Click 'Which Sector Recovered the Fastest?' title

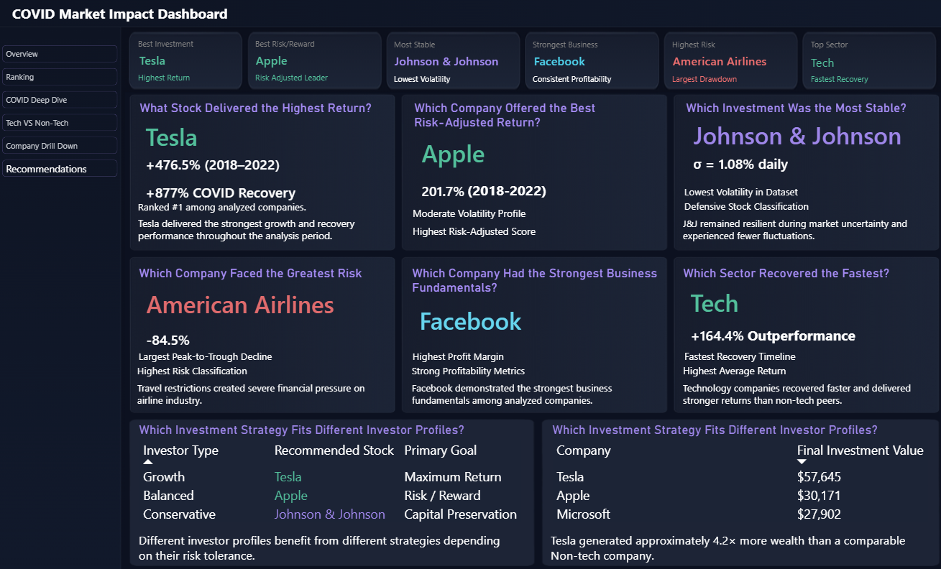pyautogui.click(x=786, y=274)
